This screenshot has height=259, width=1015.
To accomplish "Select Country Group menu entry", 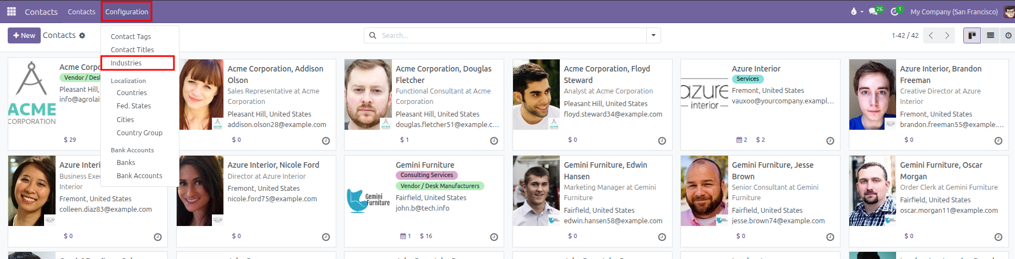I will click(x=140, y=133).
